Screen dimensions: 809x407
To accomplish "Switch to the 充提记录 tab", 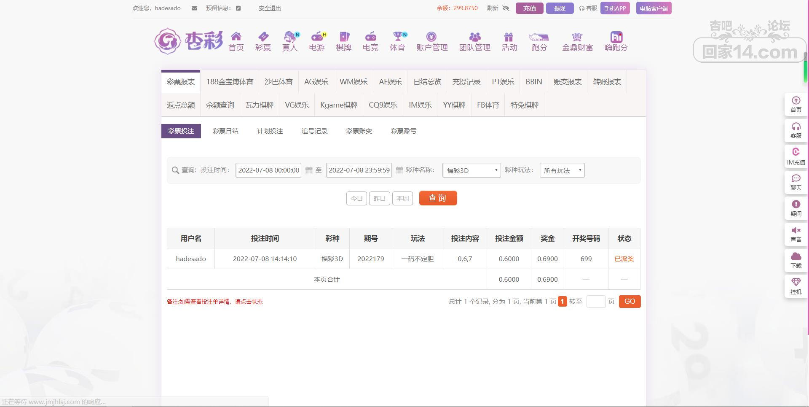I will click(466, 82).
